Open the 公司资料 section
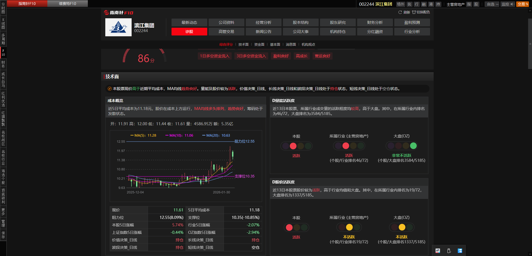 226,22
